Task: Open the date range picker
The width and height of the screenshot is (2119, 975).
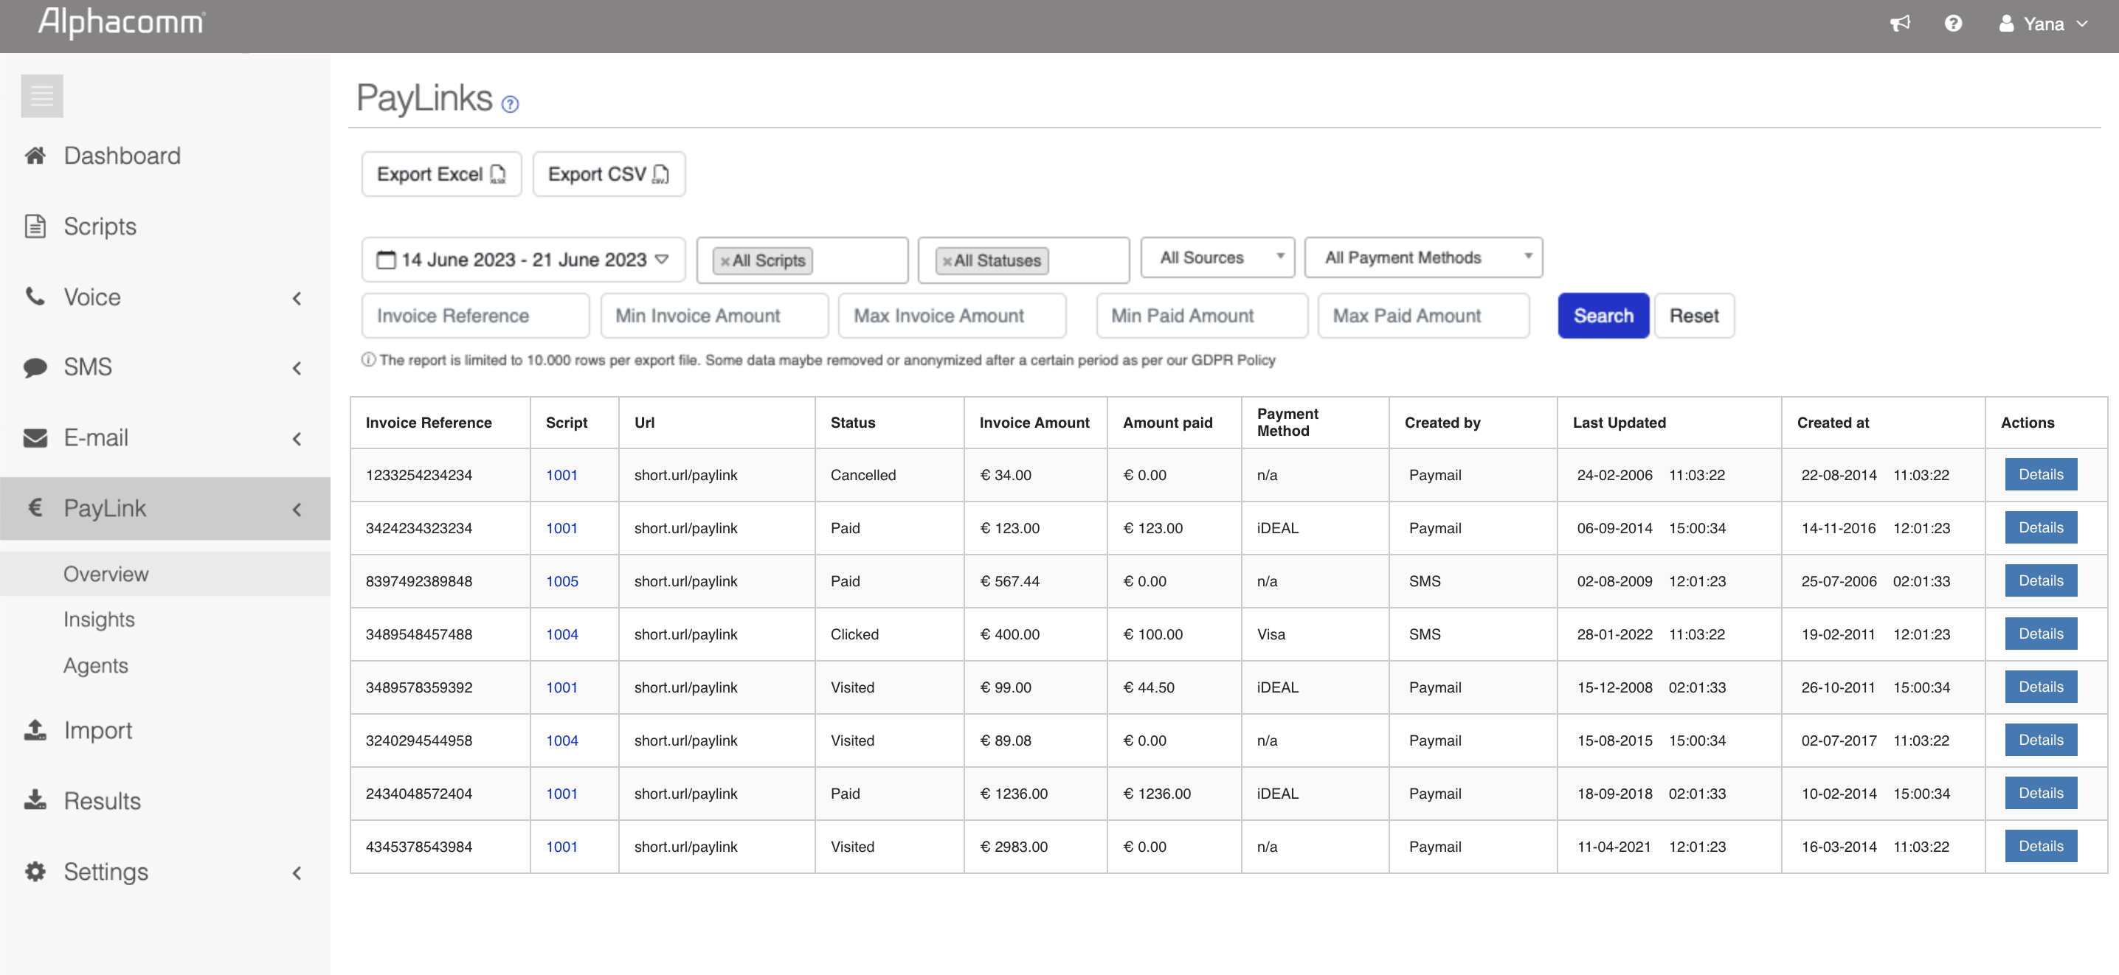Action: pos(523,260)
